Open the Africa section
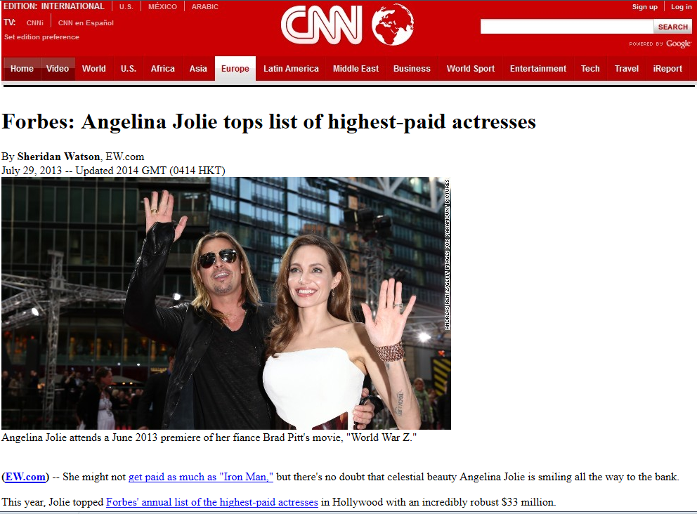The image size is (697, 514). pos(163,69)
